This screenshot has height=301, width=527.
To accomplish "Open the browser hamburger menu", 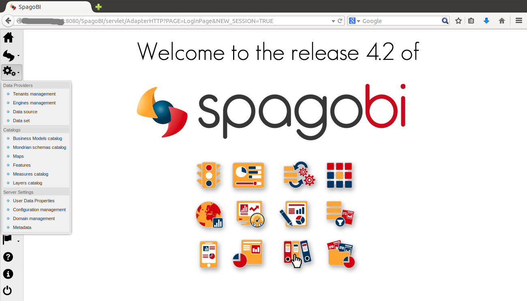I will (x=518, y=21).
